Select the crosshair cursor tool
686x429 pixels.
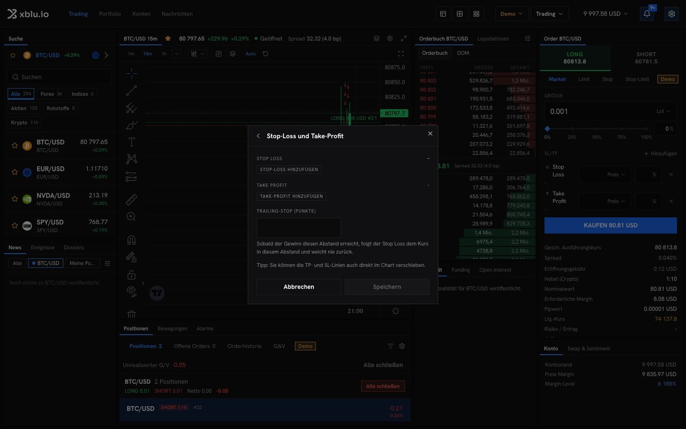click(x=131, y=73)
